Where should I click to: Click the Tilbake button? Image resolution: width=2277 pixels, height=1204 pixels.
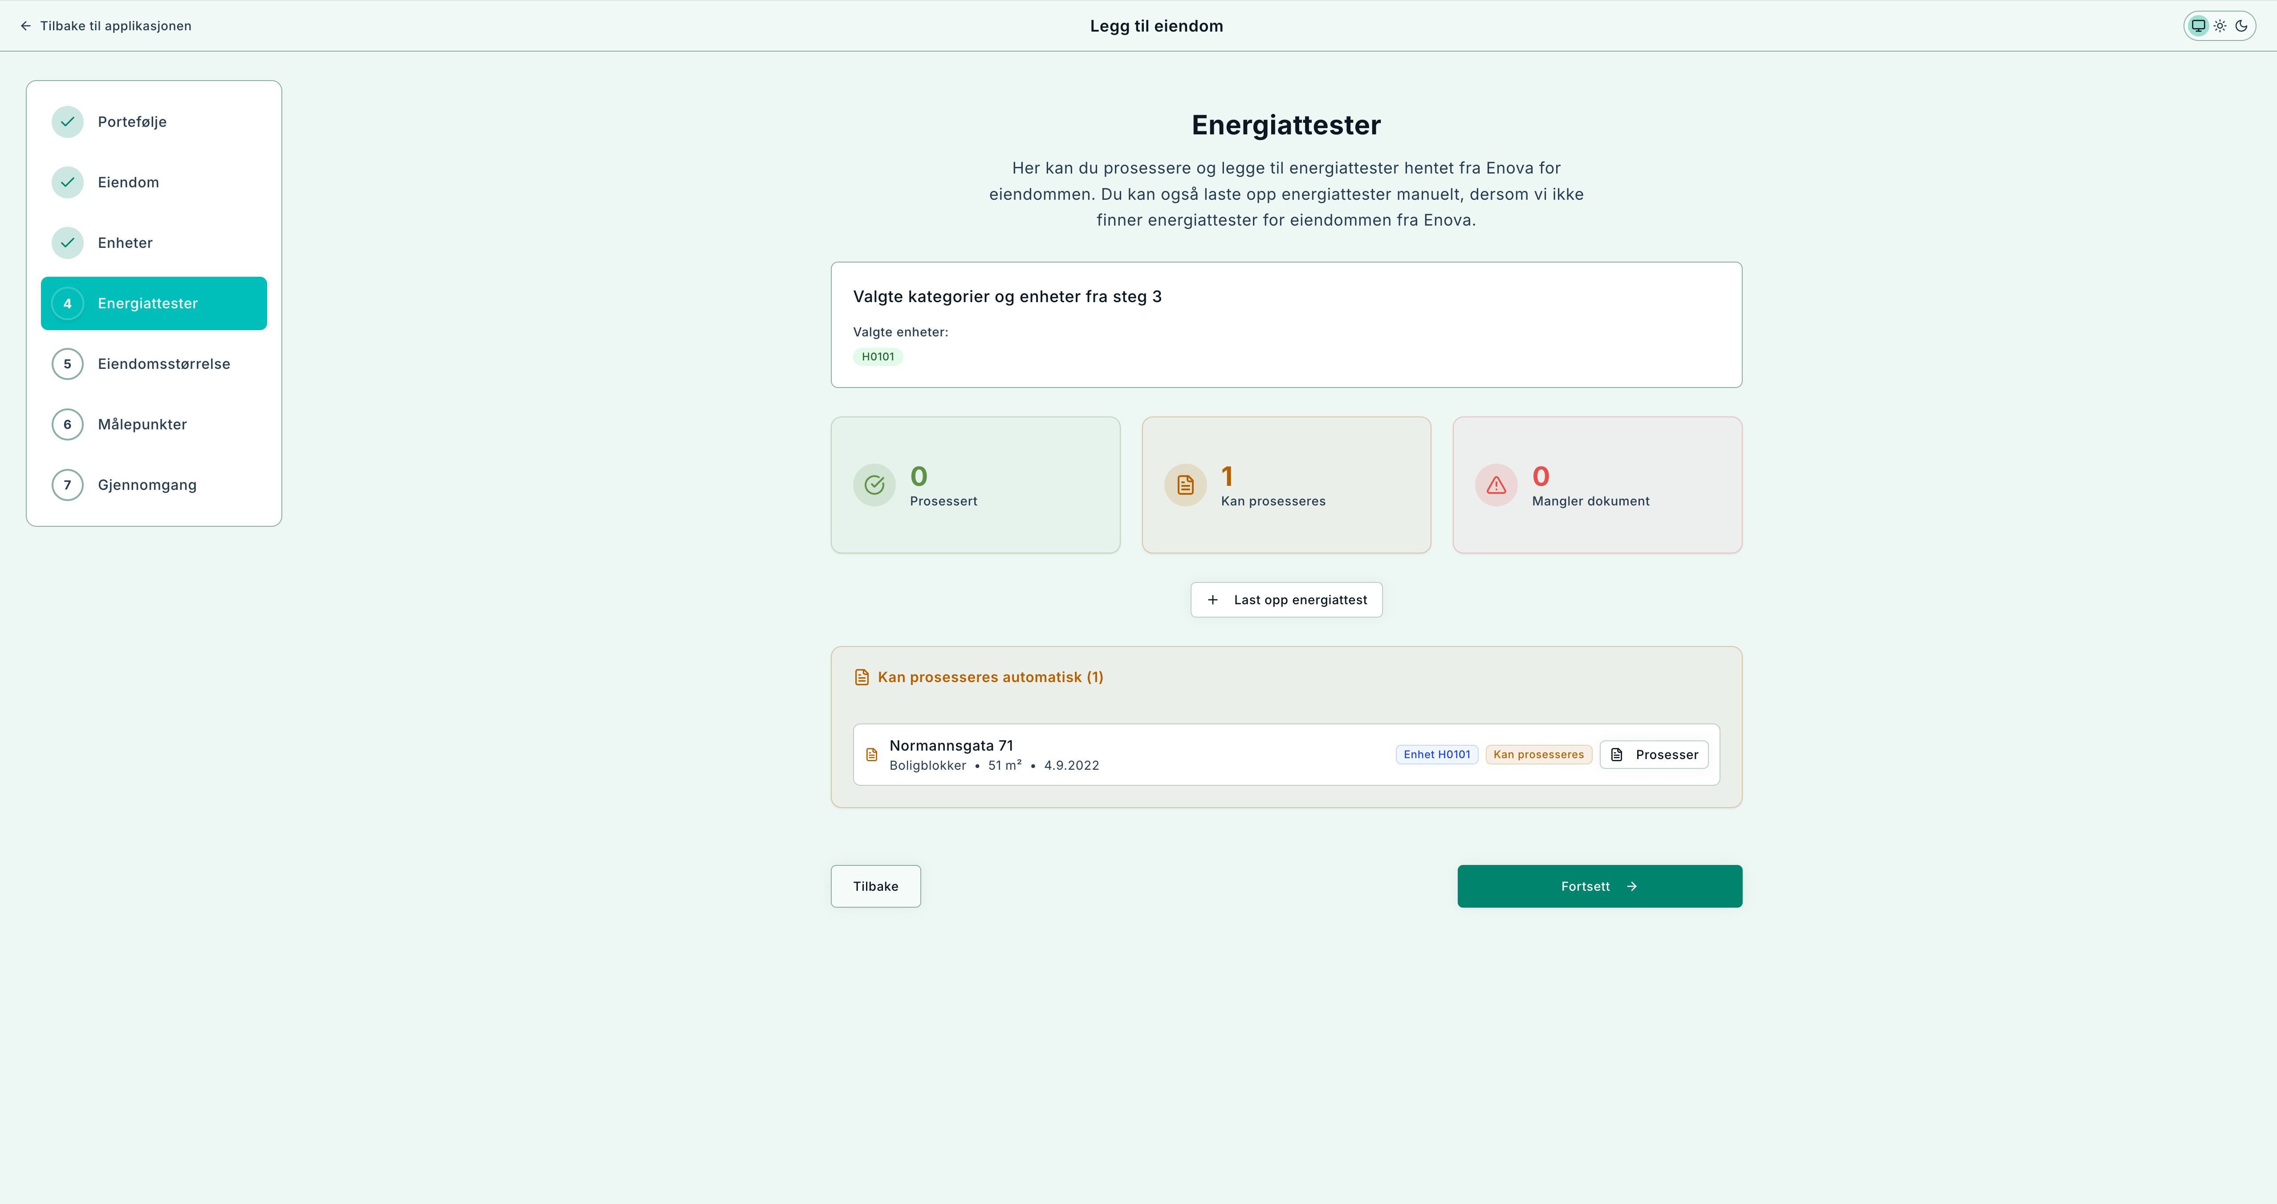[875, 886]
